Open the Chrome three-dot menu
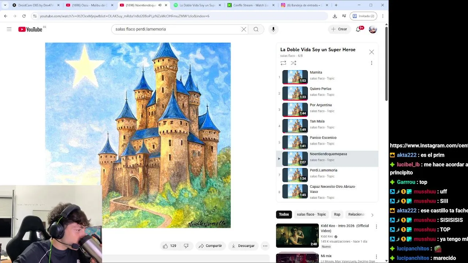The width and height of the screenshot is (468, 263). [382, 16]
